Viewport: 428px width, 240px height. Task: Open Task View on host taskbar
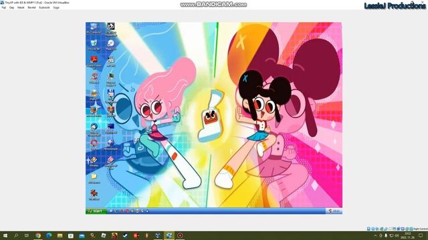coord(27,235)
